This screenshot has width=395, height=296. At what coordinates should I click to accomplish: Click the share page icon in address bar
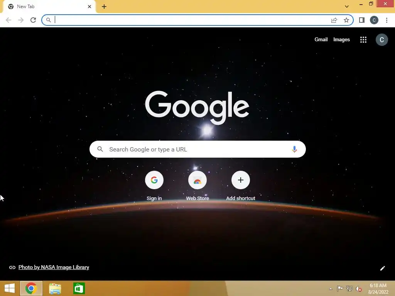pos(334,20)
